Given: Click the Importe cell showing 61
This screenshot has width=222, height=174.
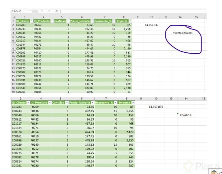Looking at the screenshot, I should point(124,92).
